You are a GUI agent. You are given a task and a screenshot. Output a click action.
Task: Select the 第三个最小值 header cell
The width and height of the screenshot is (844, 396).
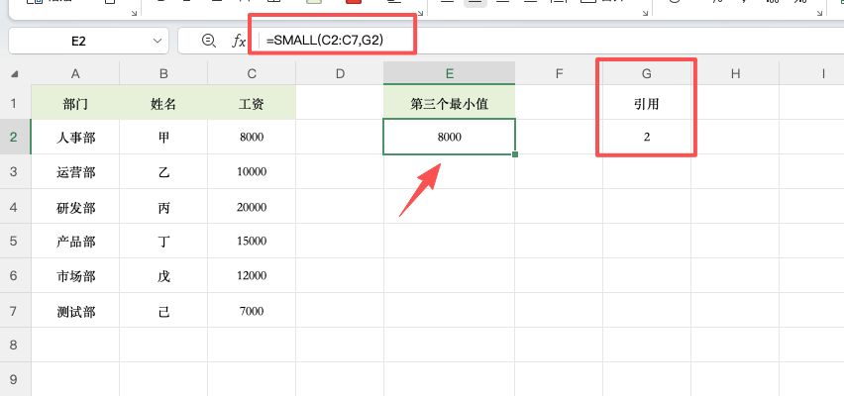(x=449, y=103)
